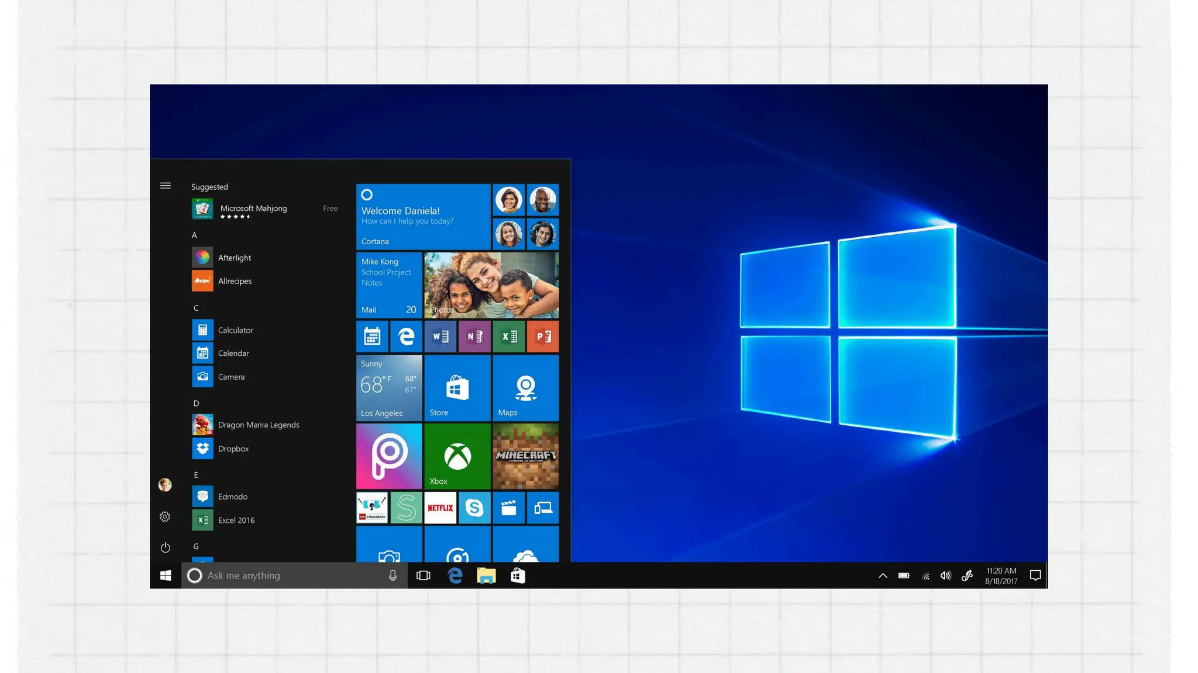Open the Photos tile thumbnail
Image resolution: width=1198 pixels, height=673 pixels.
point(491,285)
